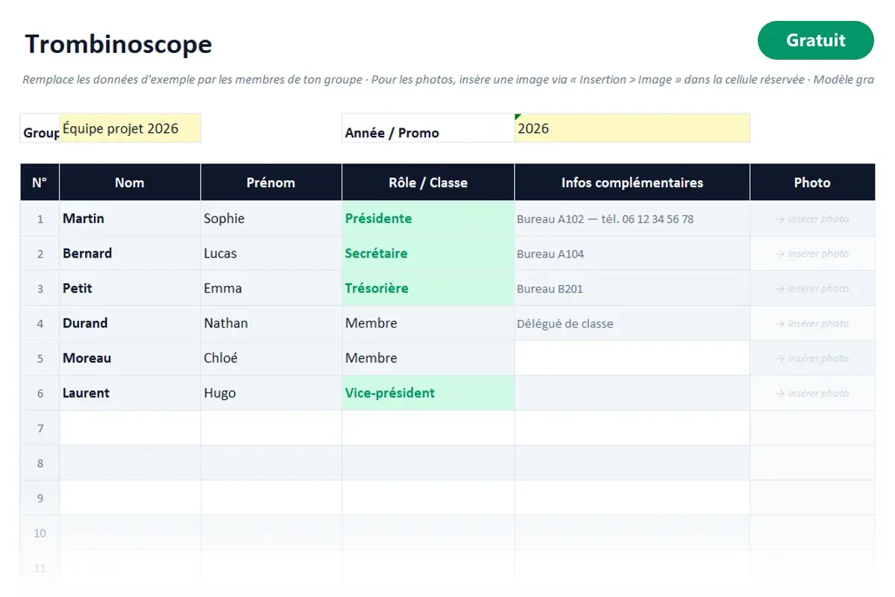This screenshot has width=895, height=597.
Task: Select Durand's Membre role cell
Action: [x=428, y=323]
